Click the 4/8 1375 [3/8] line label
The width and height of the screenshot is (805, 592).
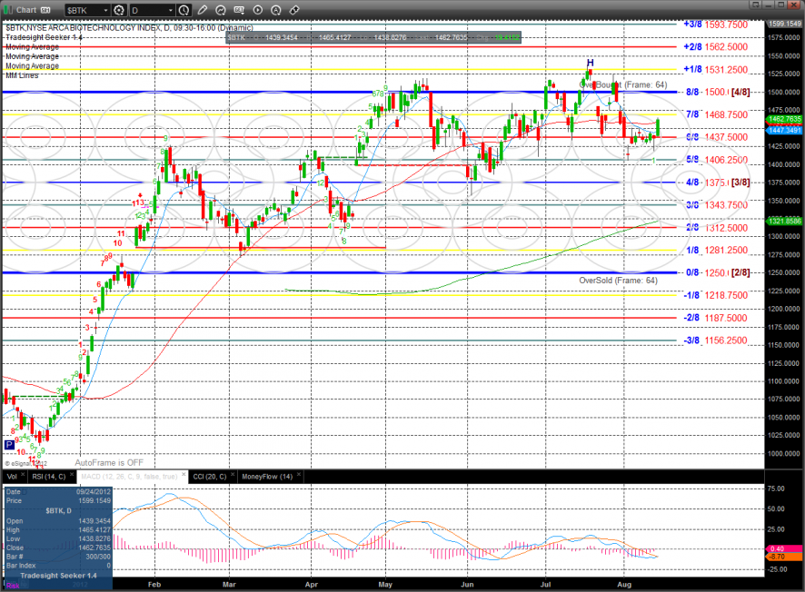point(718,183)
